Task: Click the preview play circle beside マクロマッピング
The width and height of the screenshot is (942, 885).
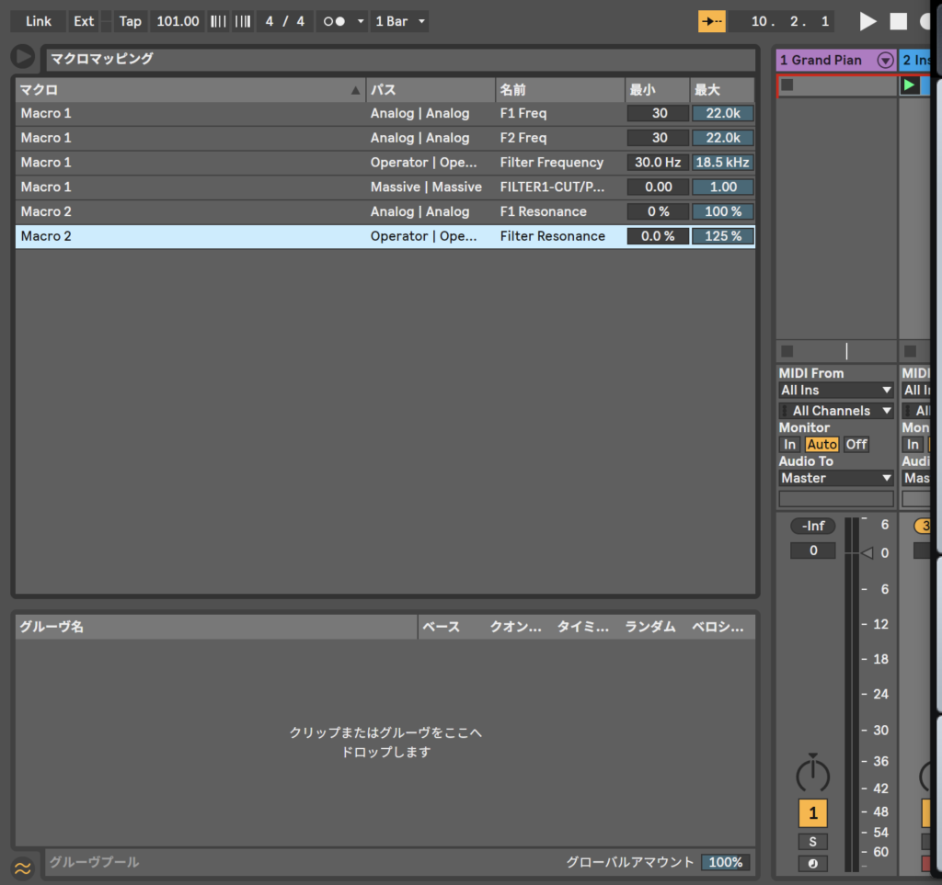Action: [x=22, y=57]
